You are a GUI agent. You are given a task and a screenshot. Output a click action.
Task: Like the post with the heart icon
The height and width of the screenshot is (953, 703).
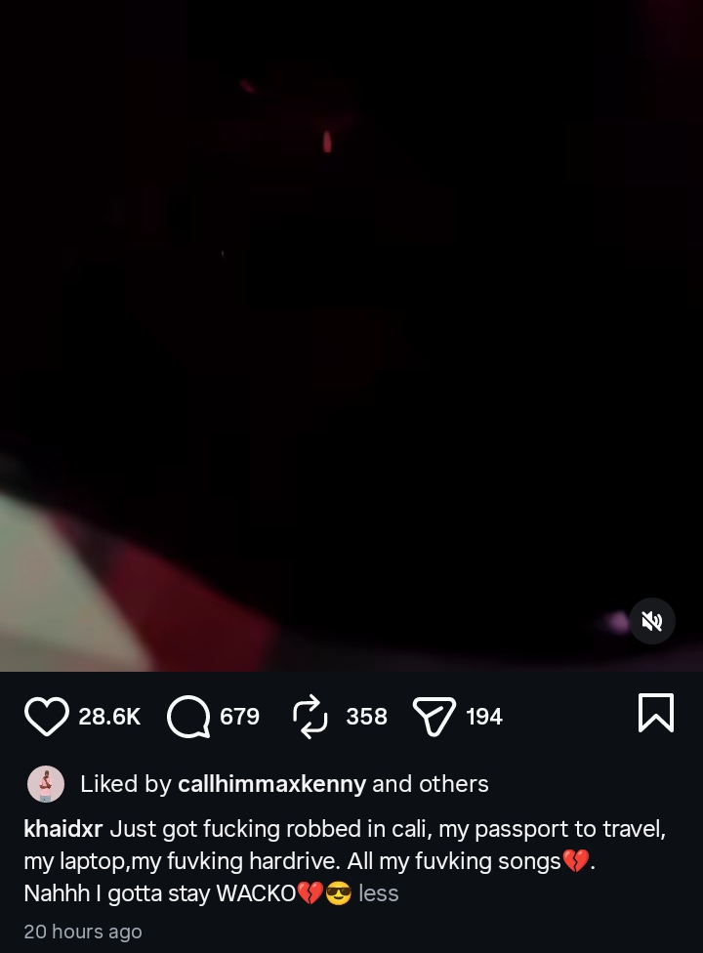coord(46,717)
